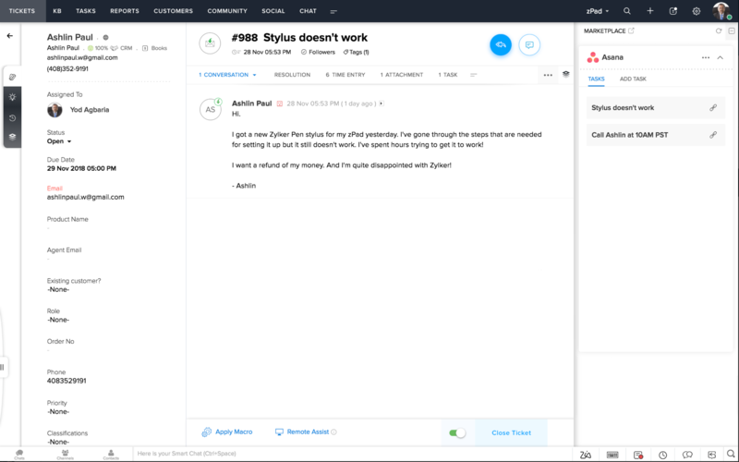This screenshot has height=462, width=739.
Task: Open the 1 Attachment tab
Action: (x=402, y=75)
